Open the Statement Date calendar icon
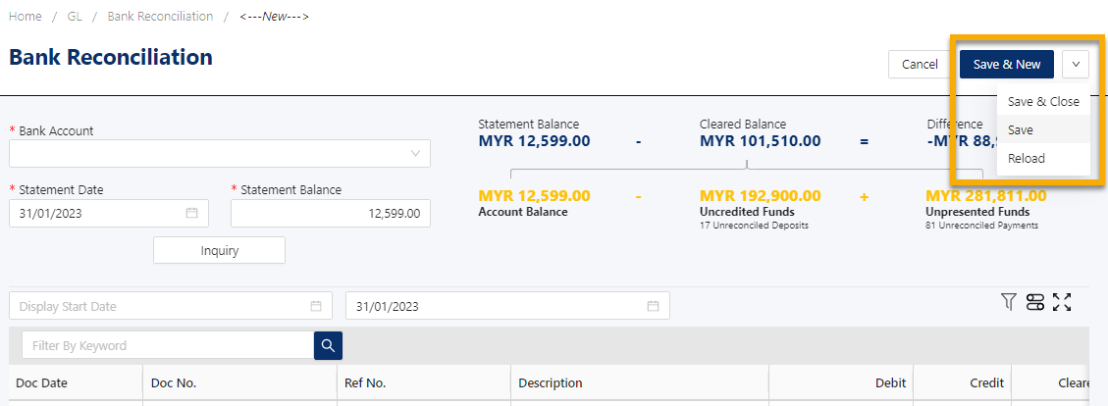1108x406 pixels. (x=191, y=213)
